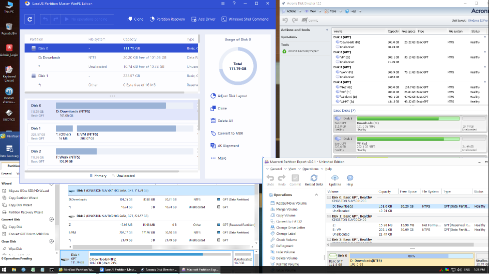Open Partition Recovery in EaseUS toolbar
The image size is (489, 274).
[167, 19]
